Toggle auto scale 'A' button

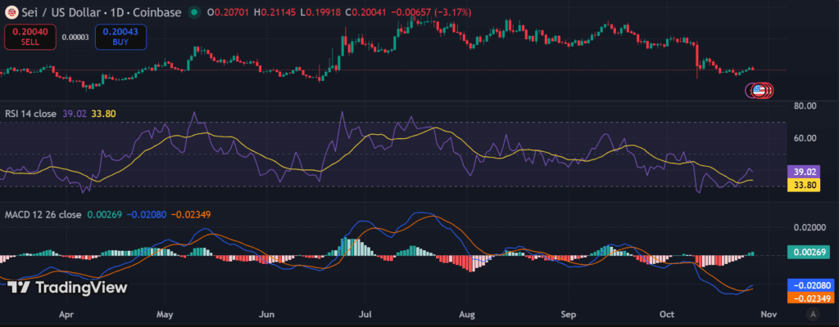pos(812,313)
